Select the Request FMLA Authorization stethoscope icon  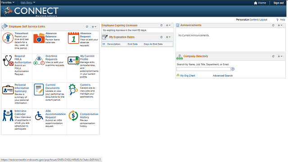click(x=8, y=61)
